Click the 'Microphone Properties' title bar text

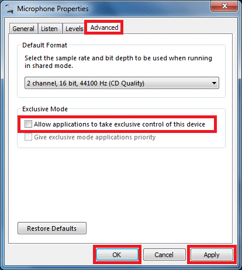click(53, 9)
